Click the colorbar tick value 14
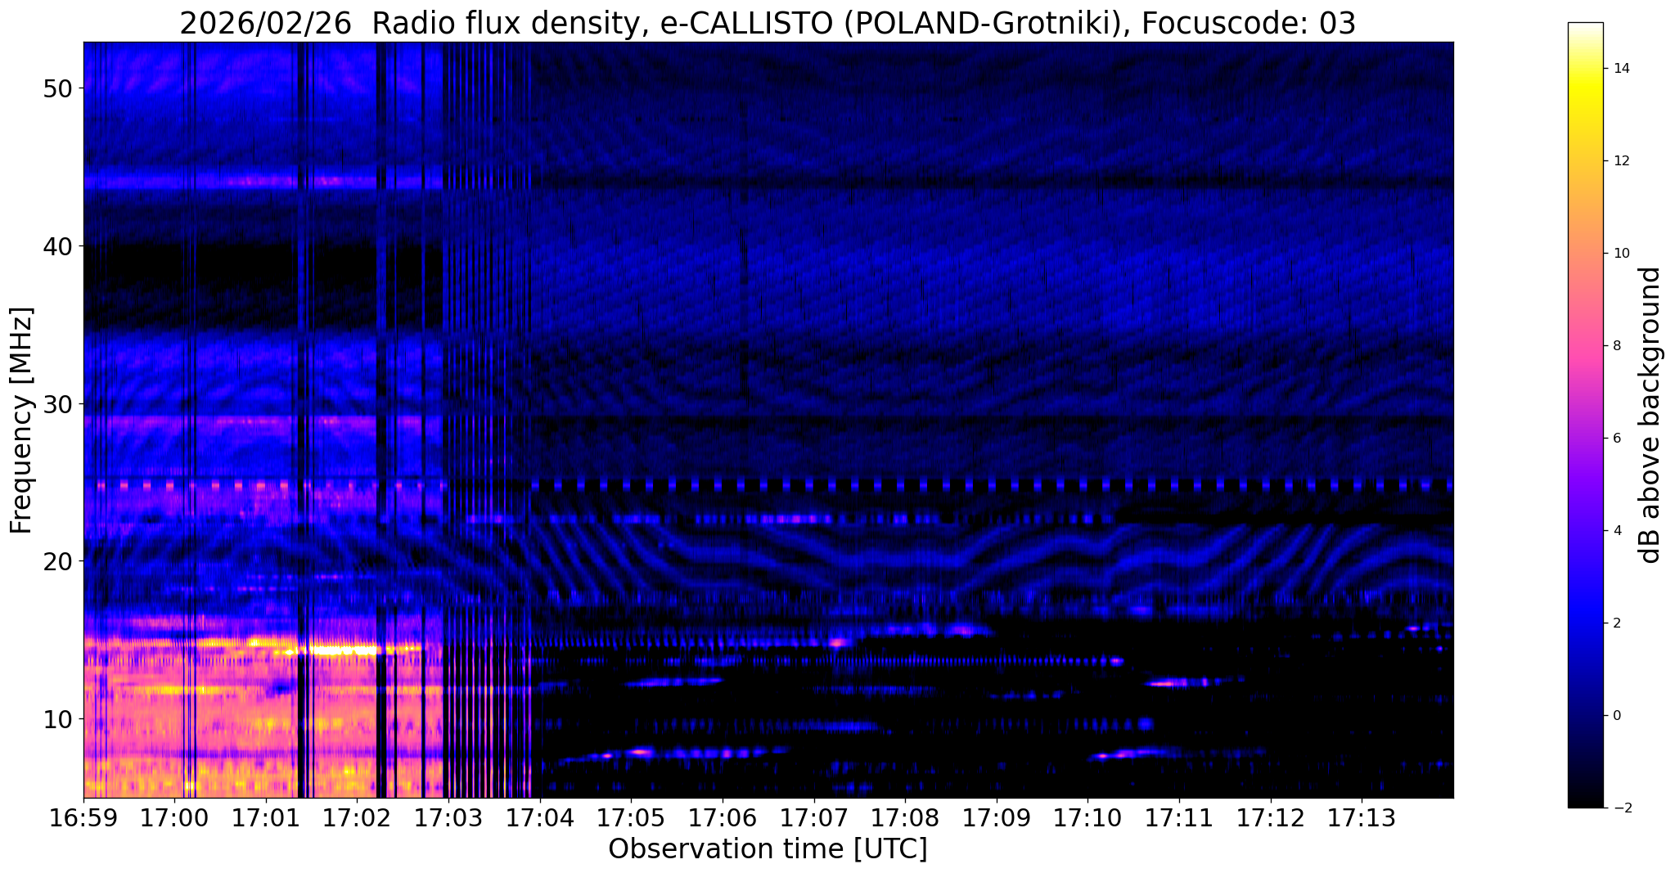Screen dimensions: 1675x873 pos(1620,69)
